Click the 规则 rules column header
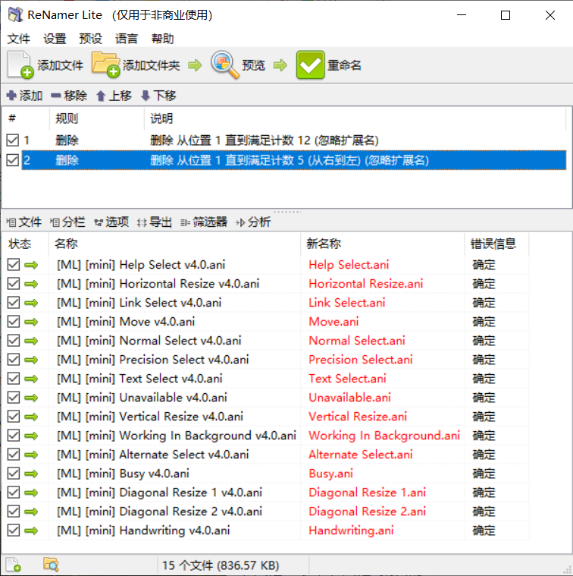The width and height of the screenshot is (573, 576). coord(97,118)
